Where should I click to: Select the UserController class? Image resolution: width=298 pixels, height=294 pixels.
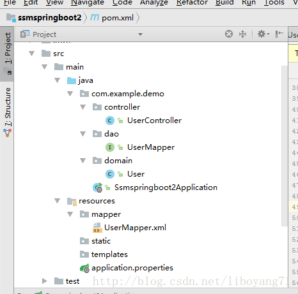coord(154,121)
